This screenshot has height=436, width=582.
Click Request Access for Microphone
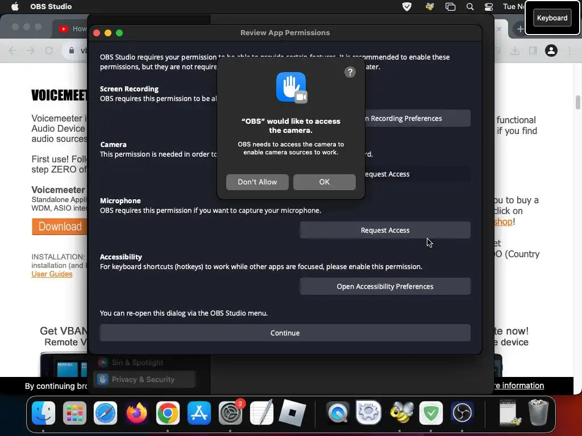pos(385,230)
